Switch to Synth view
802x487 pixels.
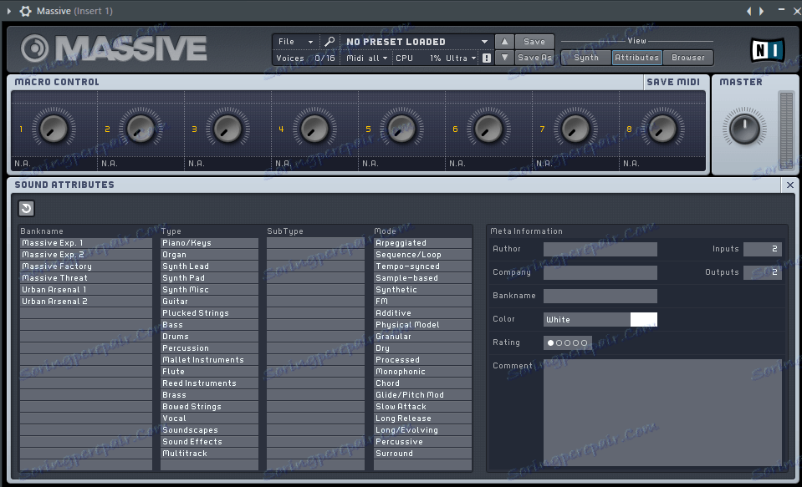pos(586,58)
